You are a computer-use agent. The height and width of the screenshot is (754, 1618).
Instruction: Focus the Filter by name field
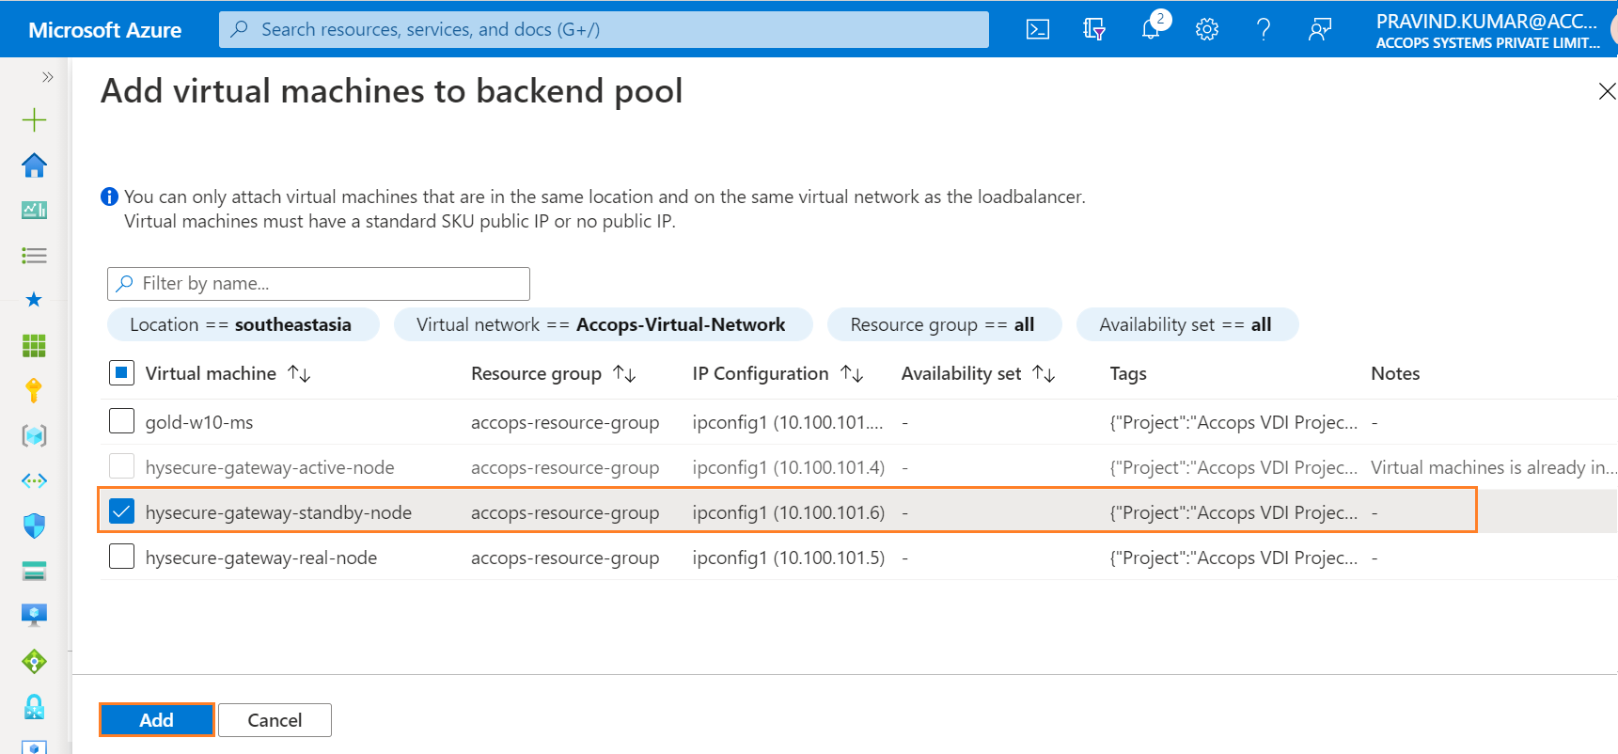pyautogui.click(x=319, y=283)
